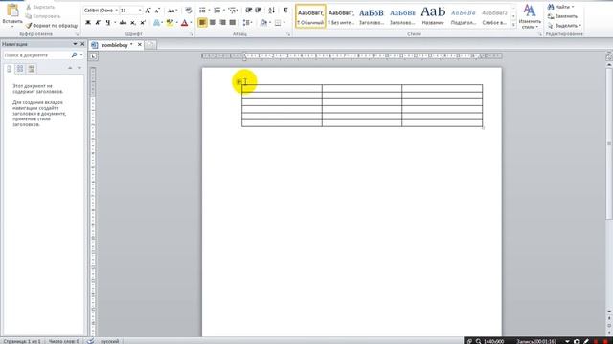
Task: Open the Change Case (Aa) menu
Action: [172, 11]
